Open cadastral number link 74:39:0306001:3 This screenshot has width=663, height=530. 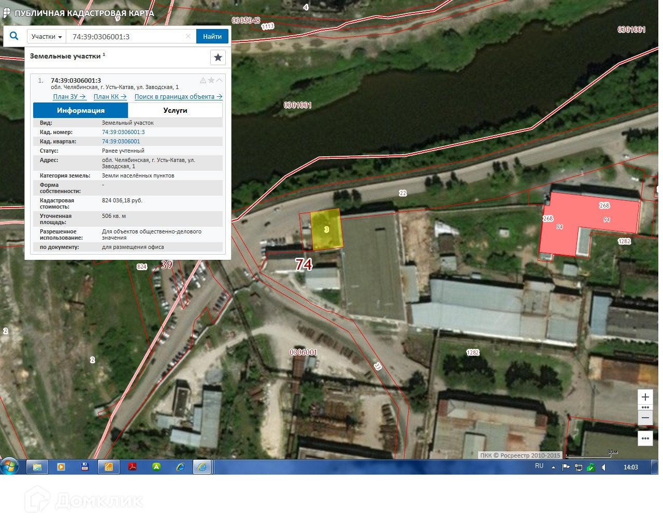coord(123,132)
